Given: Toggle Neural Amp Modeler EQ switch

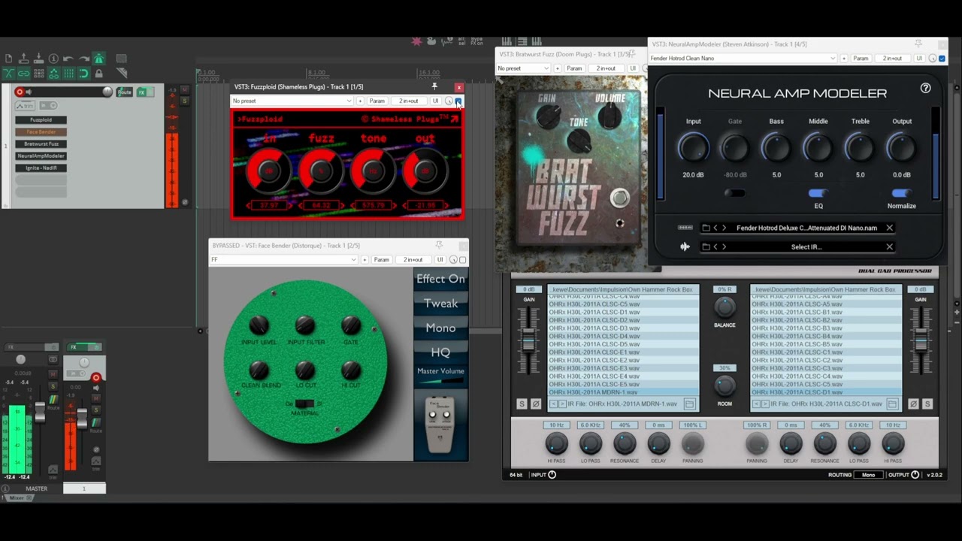Looking at the screenshot, I should click(818, 194).
